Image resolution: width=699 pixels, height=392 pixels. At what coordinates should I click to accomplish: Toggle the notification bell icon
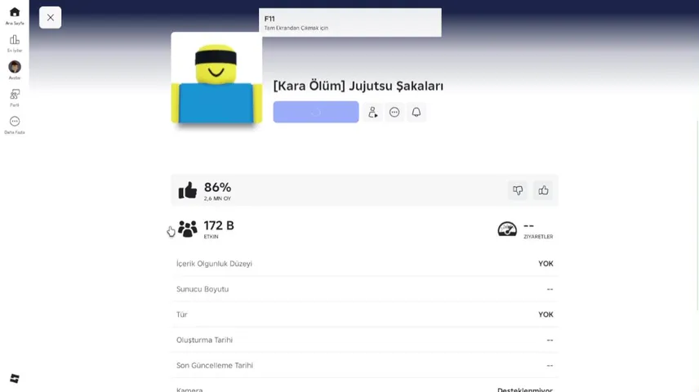point(416,112)
